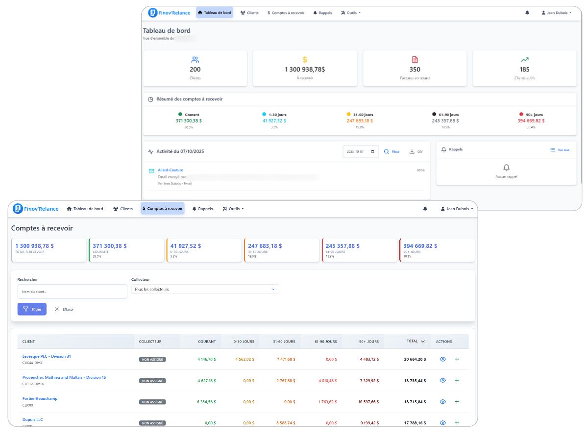Click the Finov'Relance logo icon
The image size is (588, 441).
pyautogui.click(x=18, y=208)
